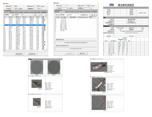Click the enabled 清空数据列表 button
The image size is (152, 117).
tap(19, 54)
